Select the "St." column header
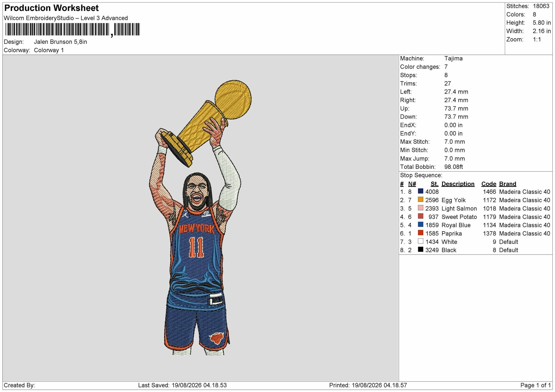The width and height of the screenshot is (555, 392). (435, 184)
